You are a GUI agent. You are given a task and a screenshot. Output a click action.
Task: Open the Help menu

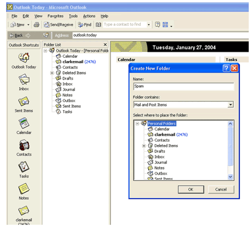pos(104,16)
